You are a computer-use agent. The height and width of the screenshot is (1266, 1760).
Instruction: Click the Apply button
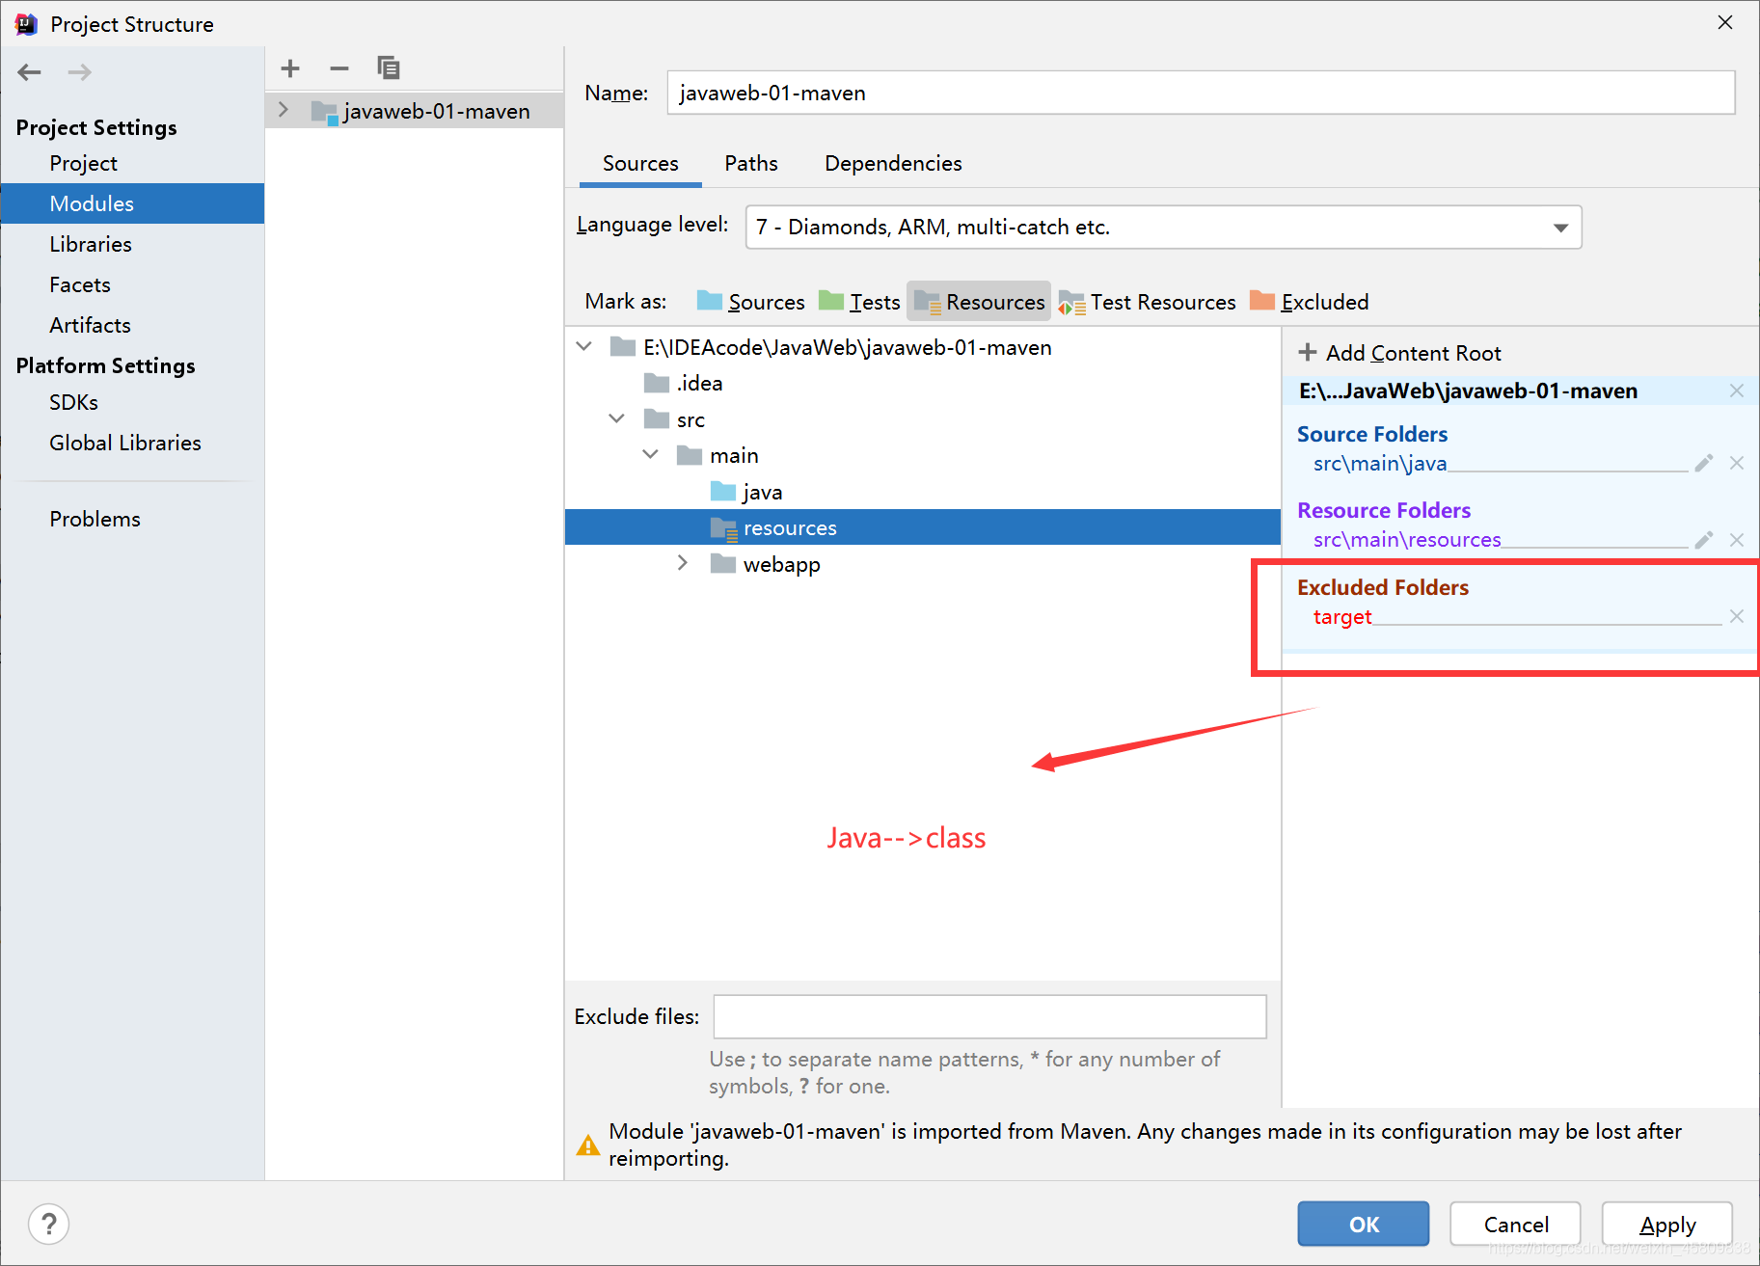1666,1225
